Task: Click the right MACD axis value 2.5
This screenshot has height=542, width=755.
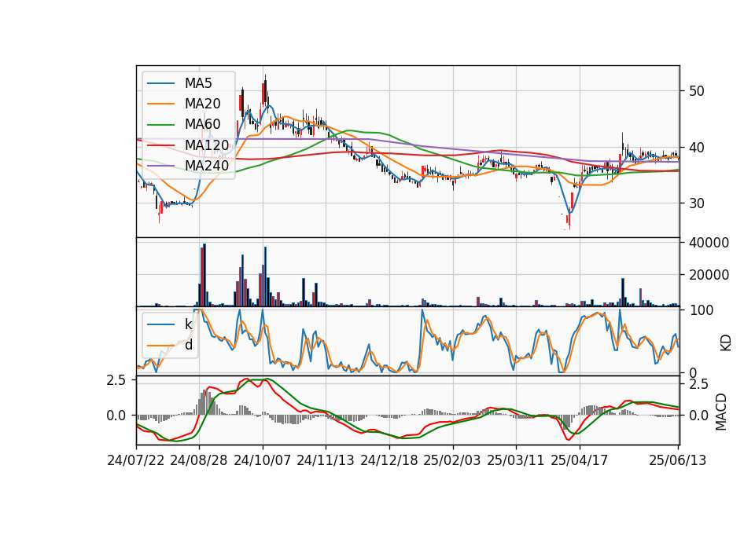Action: [x=698, y=384]
